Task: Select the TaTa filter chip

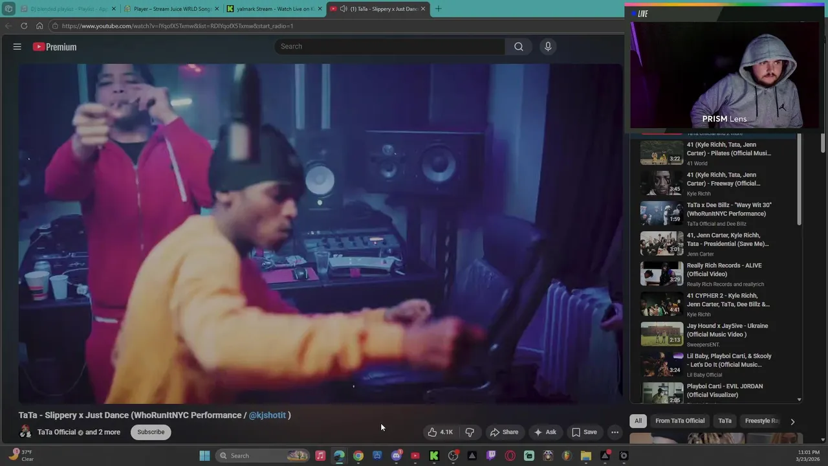Action: point(725,421)
